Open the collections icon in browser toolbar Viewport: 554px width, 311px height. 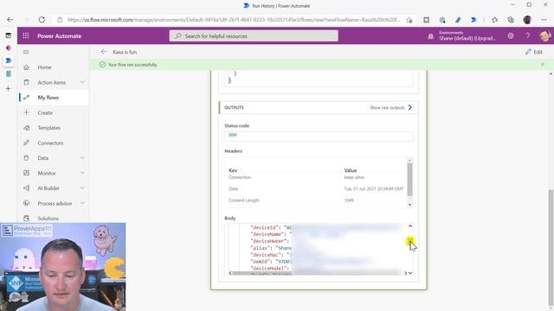pyautogui.click(x=511, y=20)
